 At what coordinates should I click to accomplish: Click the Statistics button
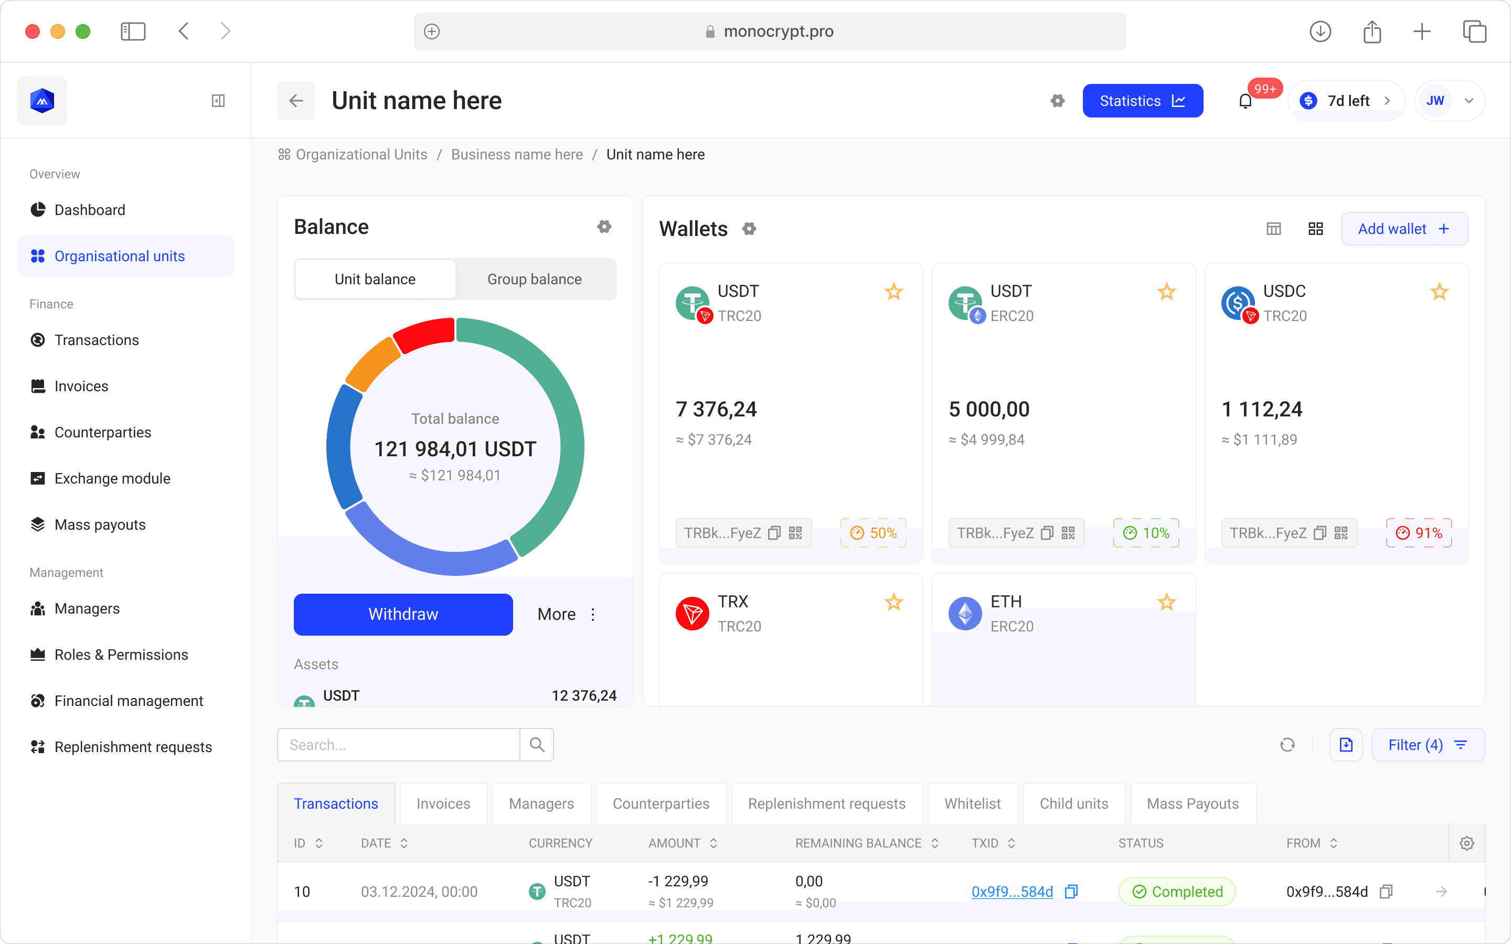click(x=1143, y=101)
